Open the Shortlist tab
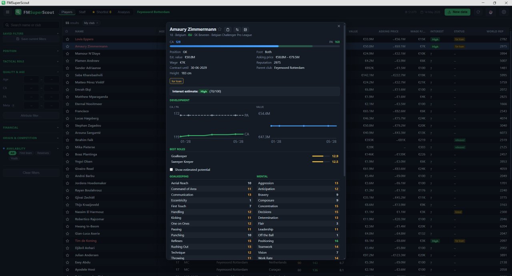The width and height of the screenshot is (512, 276). pos(102,12)
